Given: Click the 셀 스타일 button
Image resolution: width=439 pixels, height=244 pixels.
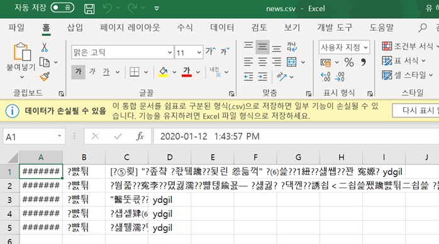Looking at the screenshot, I should [408, 75].
